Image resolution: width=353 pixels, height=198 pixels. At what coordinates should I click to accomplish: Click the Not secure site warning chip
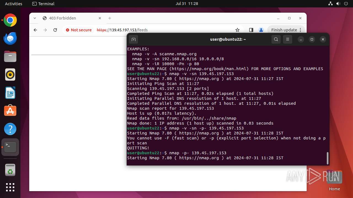point(79,30)
